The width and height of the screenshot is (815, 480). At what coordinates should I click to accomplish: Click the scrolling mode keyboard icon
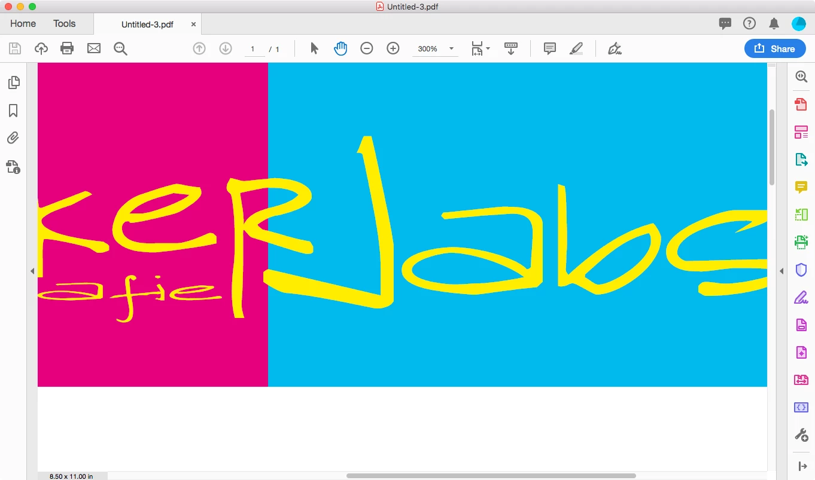pos(511,48)
